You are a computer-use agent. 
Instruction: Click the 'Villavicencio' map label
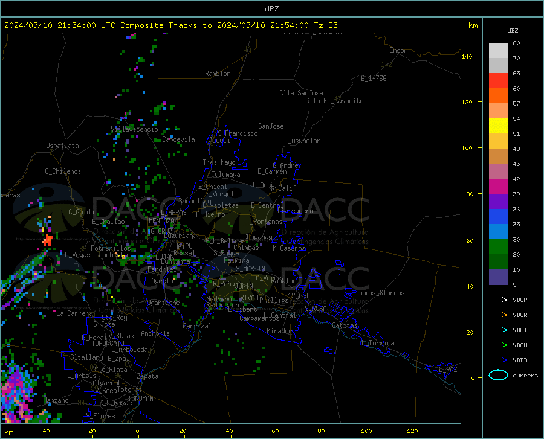134,129
